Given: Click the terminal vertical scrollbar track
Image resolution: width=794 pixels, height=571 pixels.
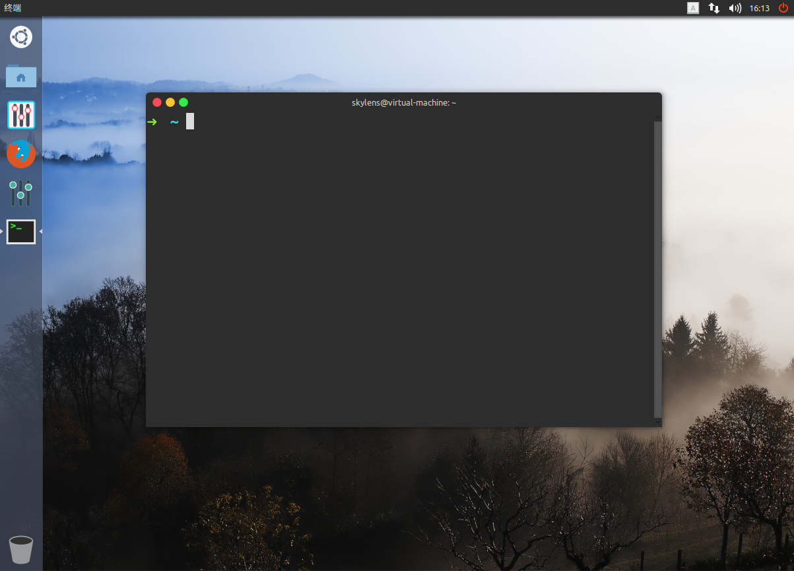Looking at the screenshot, I should pyautogui.click(x=657, y=264).
